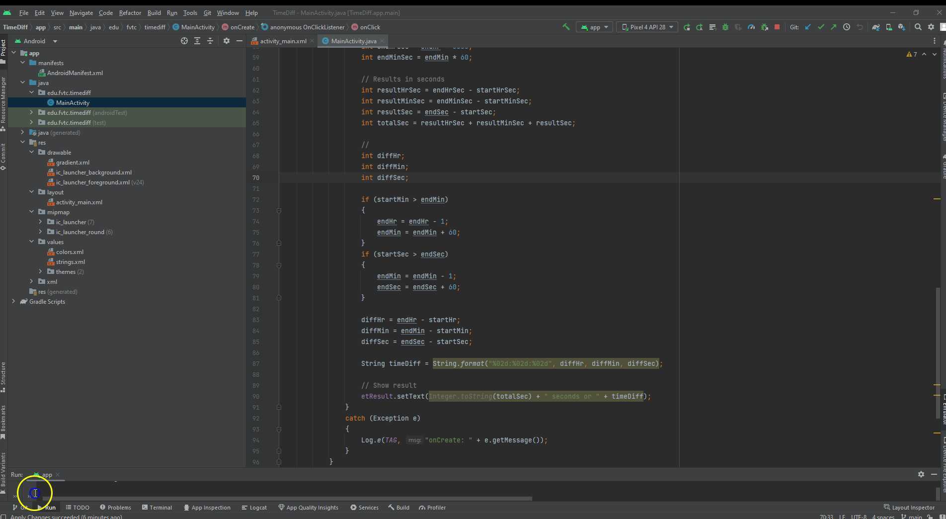946x519 pixels.
Task: Stop the running app with red square
Action: coord(777,27)
